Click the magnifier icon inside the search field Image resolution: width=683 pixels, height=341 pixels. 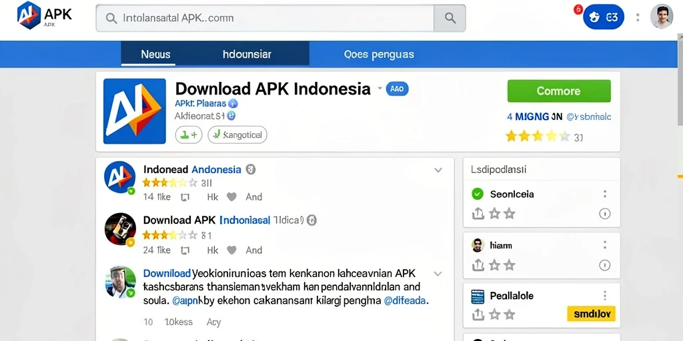pyautogui.click(x=111, y=18)
